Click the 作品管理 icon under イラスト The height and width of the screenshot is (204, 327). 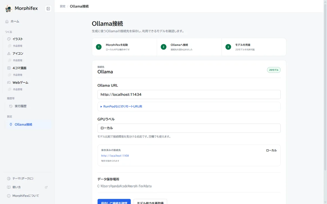click(x=10, y=46)
